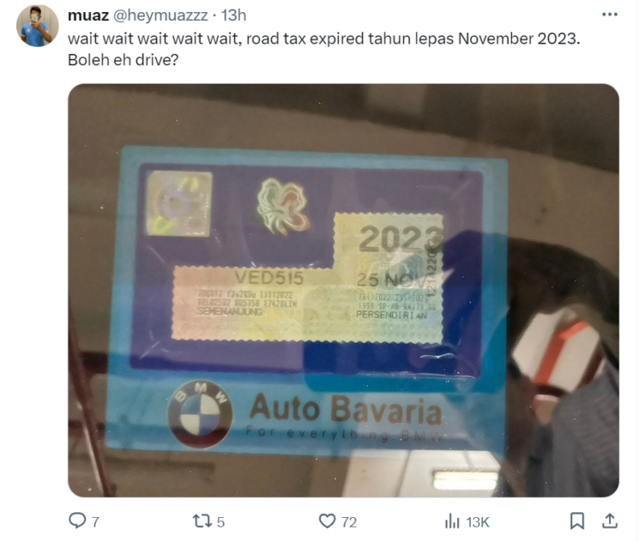Click the 13h timestamp
The image size is (639, 542).
(233, 15)
